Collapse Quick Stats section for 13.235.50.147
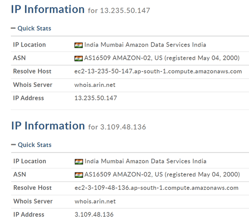Image resolution: width=249 pixels, height=223 pixels. coord(31,28)
